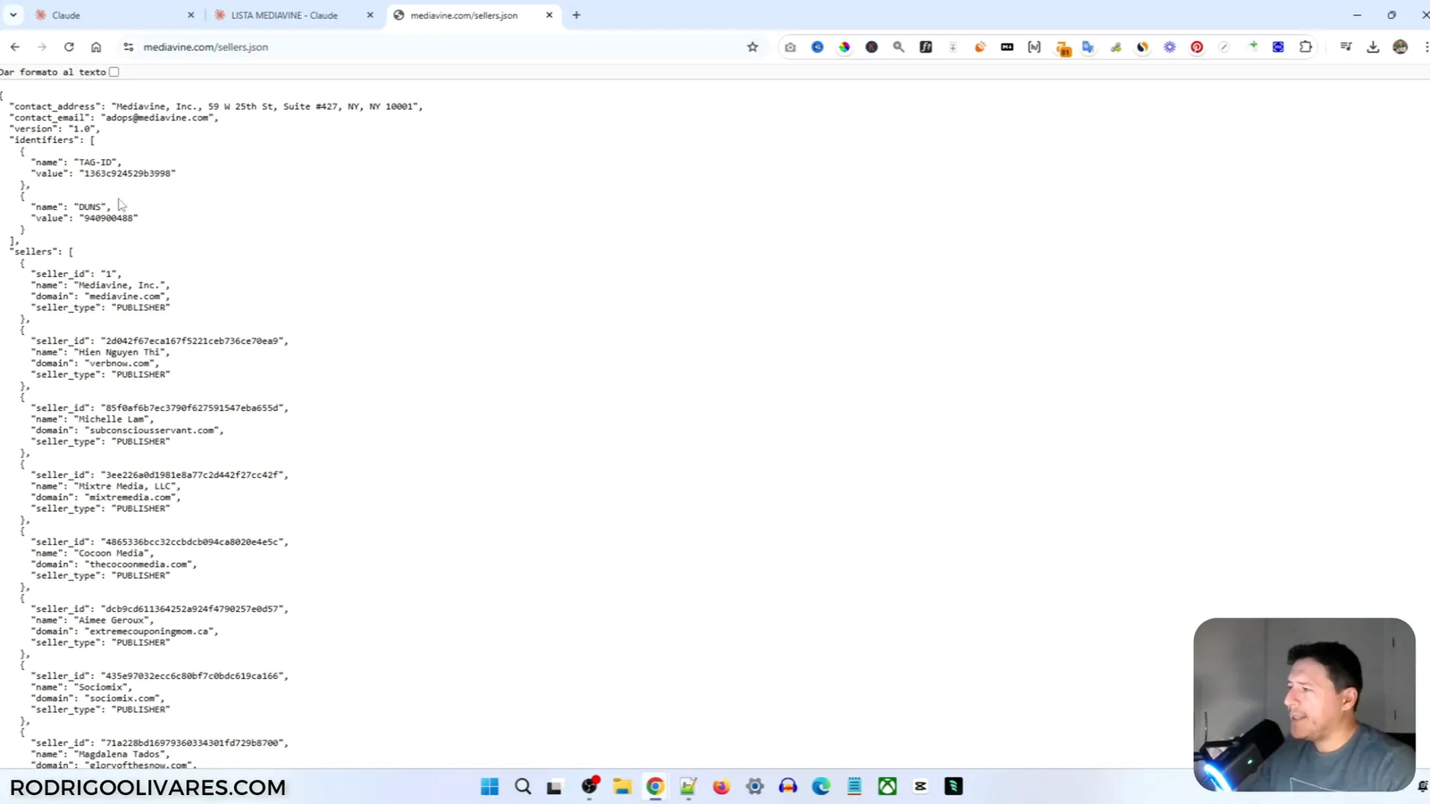Open File Explorer from the taskbar
The height and width of the screenshot is (804, 1430).
coord(622,786)
